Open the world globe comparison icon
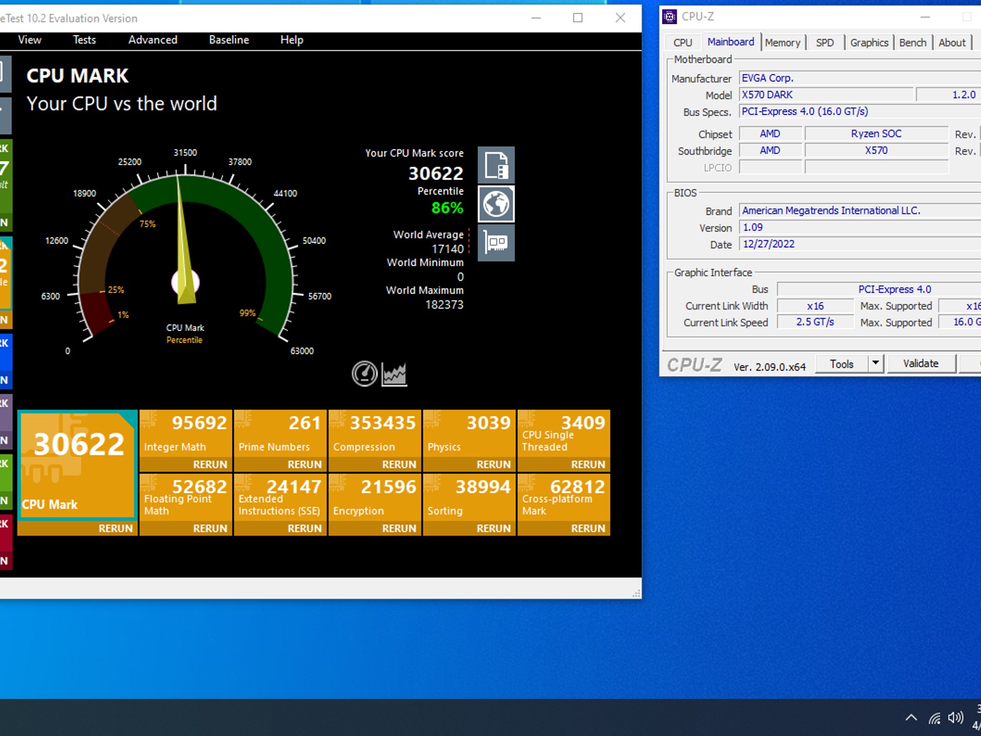This screenshot has height=736, width=981. coord(496,204)
